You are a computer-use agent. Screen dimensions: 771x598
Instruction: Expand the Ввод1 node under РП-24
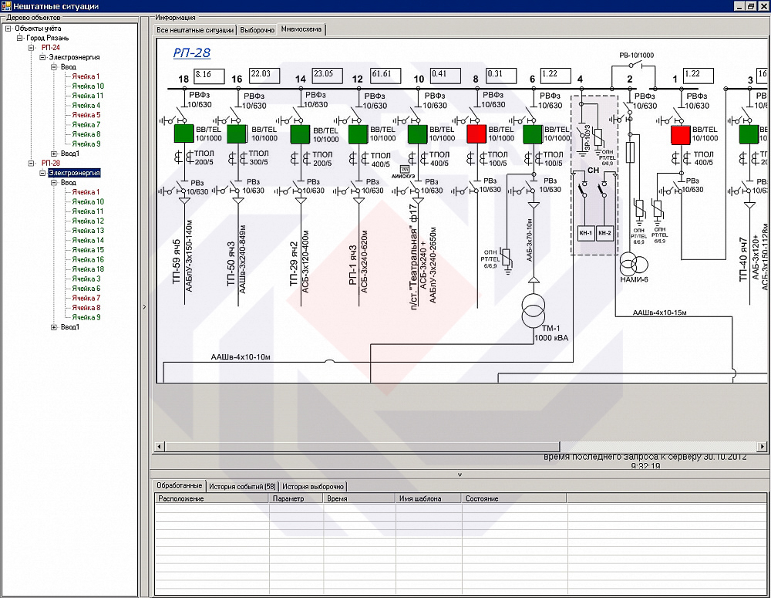(x=54, y=154)
